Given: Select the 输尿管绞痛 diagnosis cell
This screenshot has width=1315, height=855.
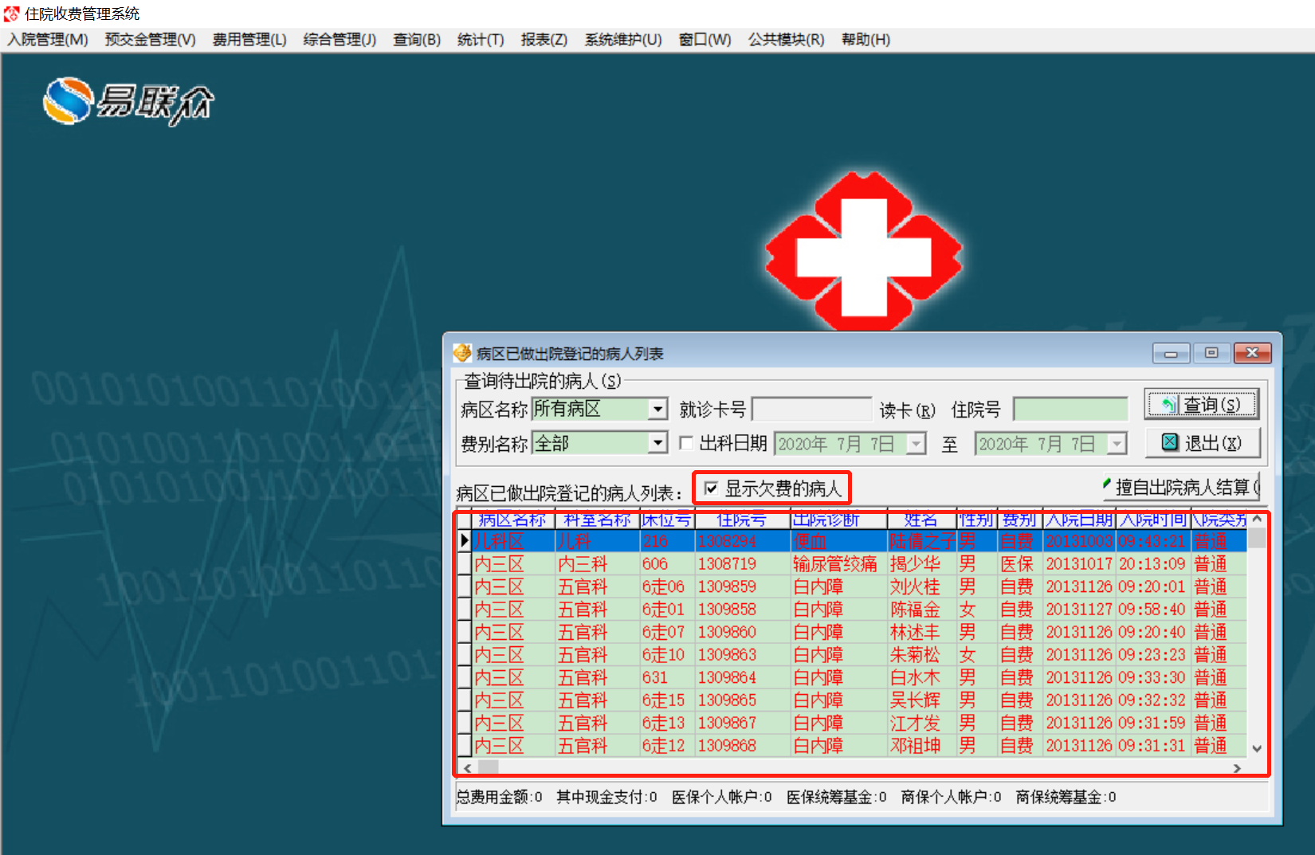Looking at the screenshot, I should tap(838, 564).
